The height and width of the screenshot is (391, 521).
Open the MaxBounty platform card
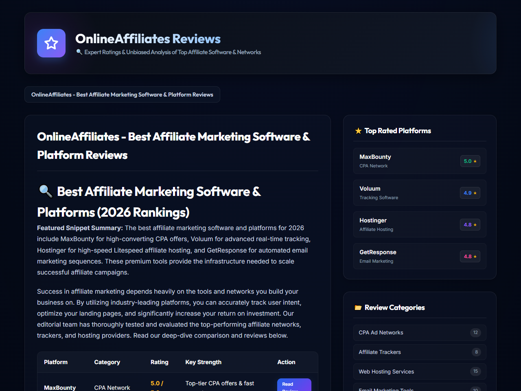420,161
